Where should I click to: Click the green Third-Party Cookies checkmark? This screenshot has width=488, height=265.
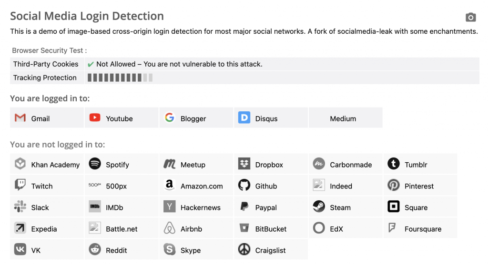tap(91, 64)
